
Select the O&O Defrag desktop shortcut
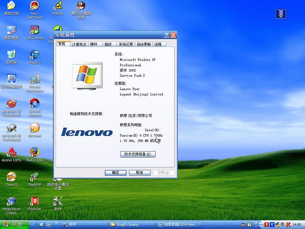(35, 32)
